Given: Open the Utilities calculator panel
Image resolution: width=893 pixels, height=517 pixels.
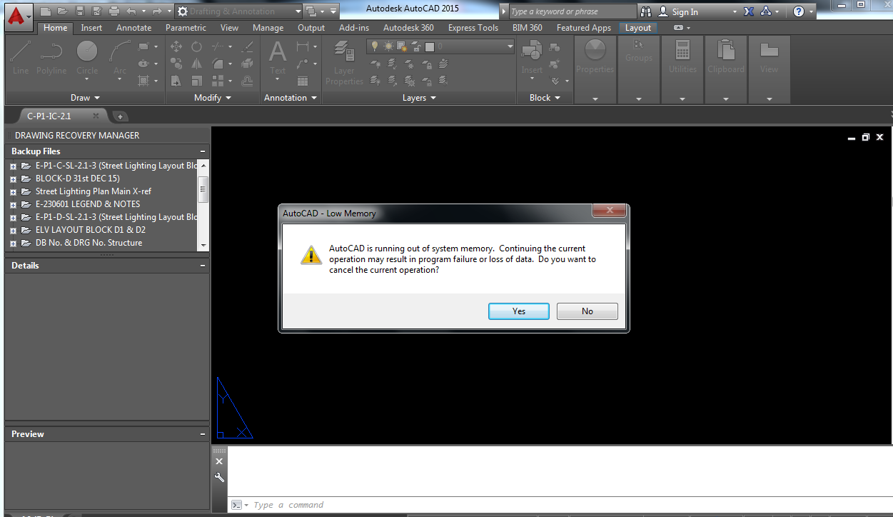Looking at the screenshot, I should 682,57.
